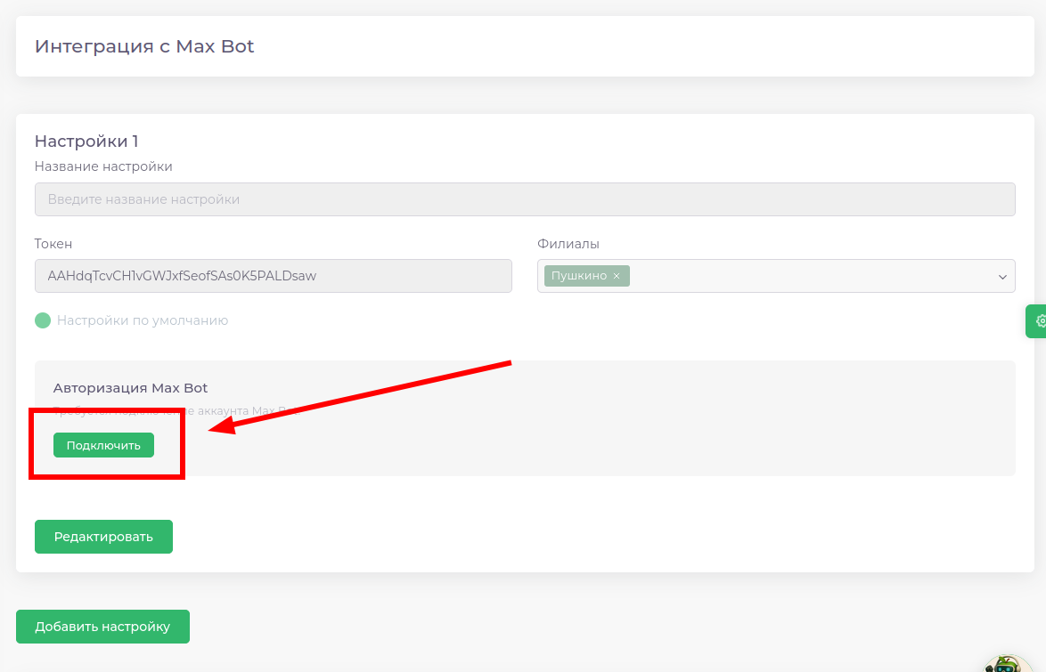Click inside the Токен value field
This screenshot has height=672, width=1046.
[x=273, y=276]
